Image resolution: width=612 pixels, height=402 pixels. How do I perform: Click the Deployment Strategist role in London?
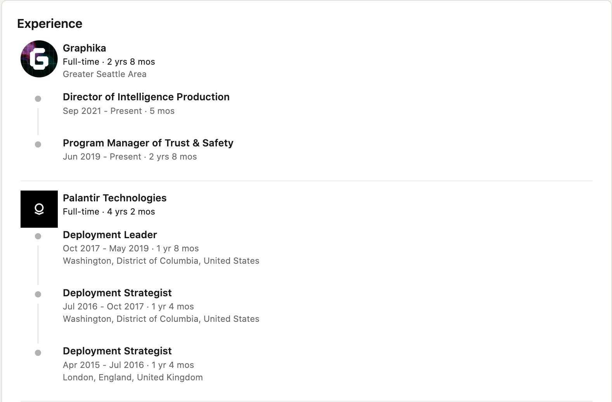click(117, 351)
